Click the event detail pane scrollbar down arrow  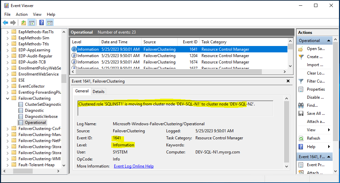click(286, 166)
